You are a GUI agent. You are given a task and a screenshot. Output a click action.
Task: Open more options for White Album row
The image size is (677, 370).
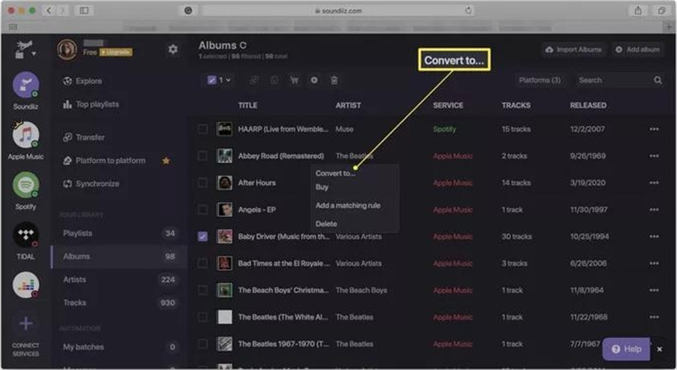tap(654, 317)
